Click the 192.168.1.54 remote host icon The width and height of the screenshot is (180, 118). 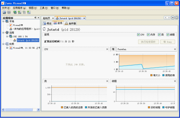point(11,36)
